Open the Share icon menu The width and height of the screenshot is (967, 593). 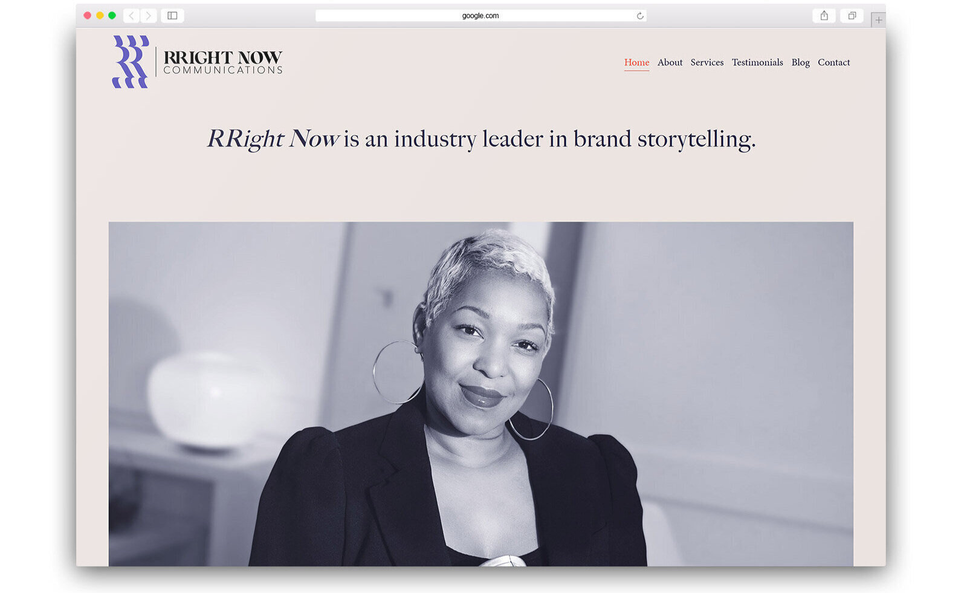pyautogui.click(x=824, y=16)
